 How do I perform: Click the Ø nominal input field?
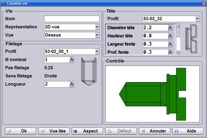(57, 60)
